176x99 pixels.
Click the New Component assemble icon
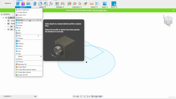pos(57,4)
